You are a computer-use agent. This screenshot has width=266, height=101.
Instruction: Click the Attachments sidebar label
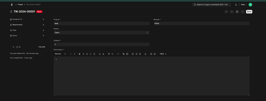(17, 25)
